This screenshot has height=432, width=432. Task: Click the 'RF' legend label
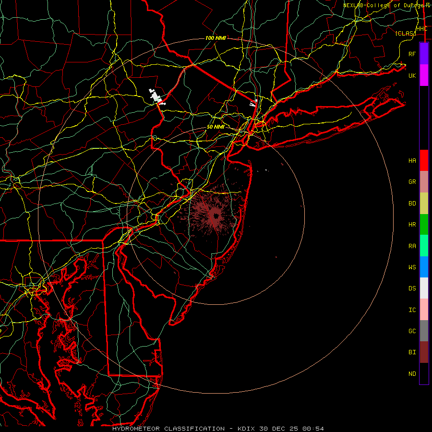point(412,54)
